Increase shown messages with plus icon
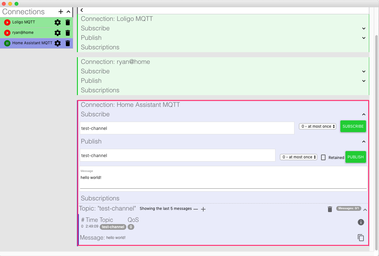 click(203, 209)
